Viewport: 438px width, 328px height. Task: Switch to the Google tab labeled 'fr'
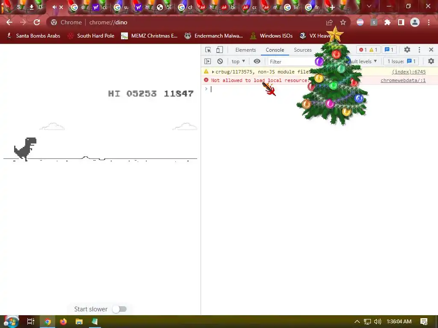click(313, 8)
